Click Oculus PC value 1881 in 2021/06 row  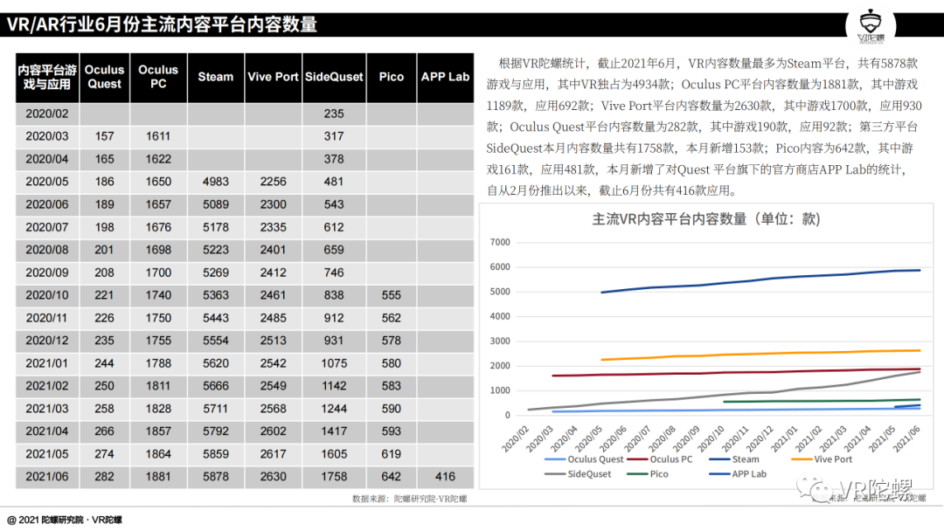tap(158, 476)
